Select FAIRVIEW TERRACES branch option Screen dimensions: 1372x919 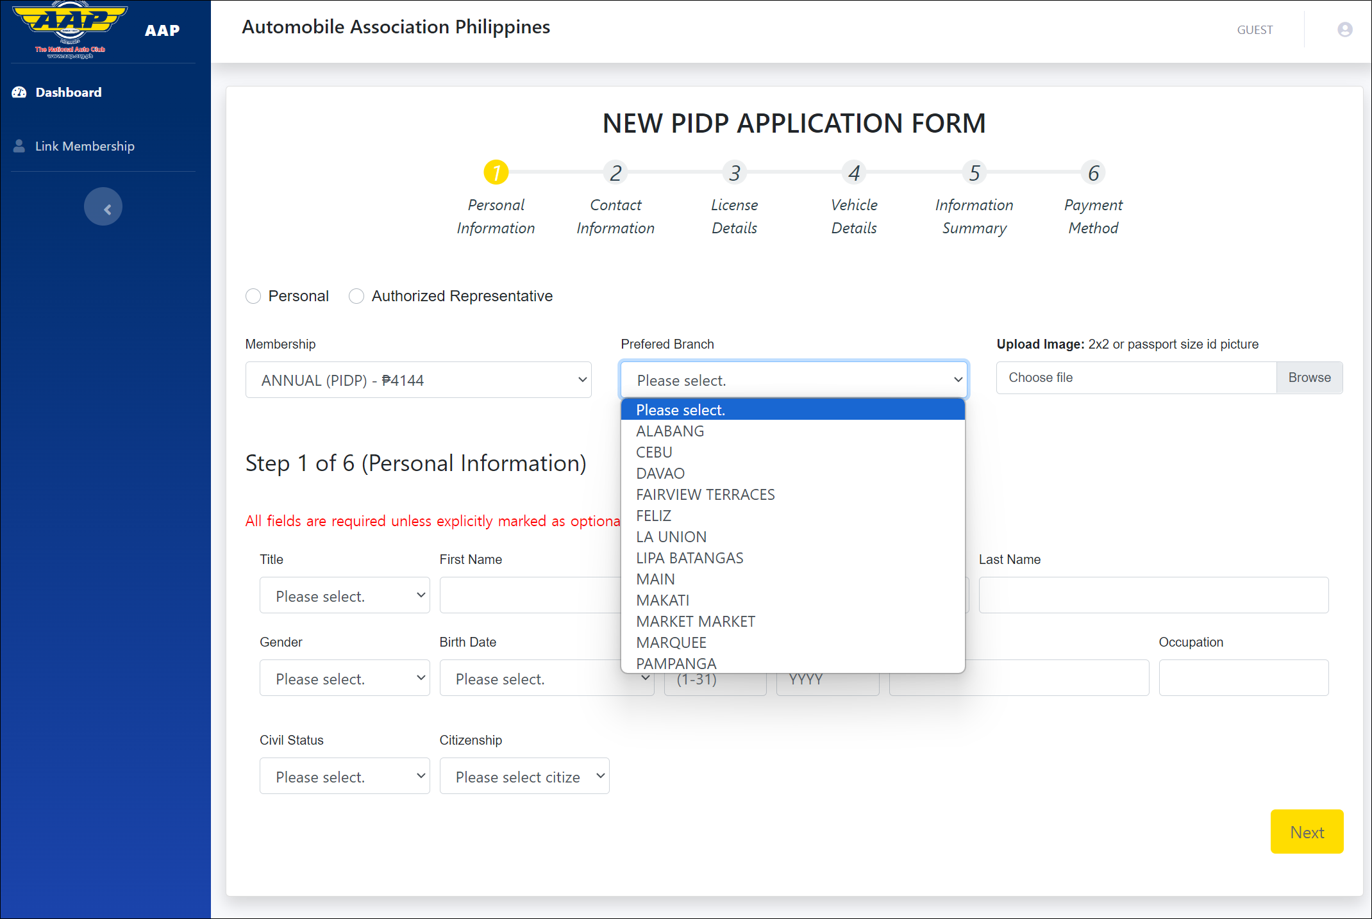[705, 495]
